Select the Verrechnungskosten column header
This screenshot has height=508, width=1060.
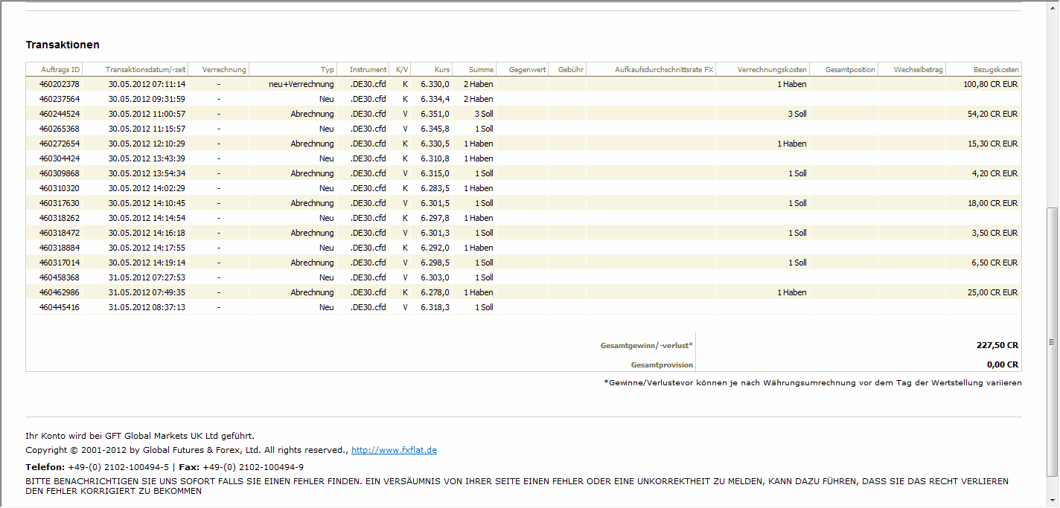[772, 69]
